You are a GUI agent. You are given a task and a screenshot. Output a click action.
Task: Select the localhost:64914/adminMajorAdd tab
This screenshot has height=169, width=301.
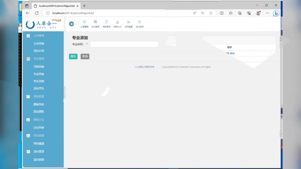click(56, 6)
